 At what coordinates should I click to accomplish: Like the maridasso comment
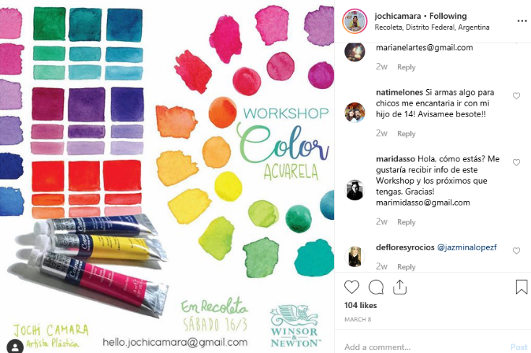click(516, 163)
